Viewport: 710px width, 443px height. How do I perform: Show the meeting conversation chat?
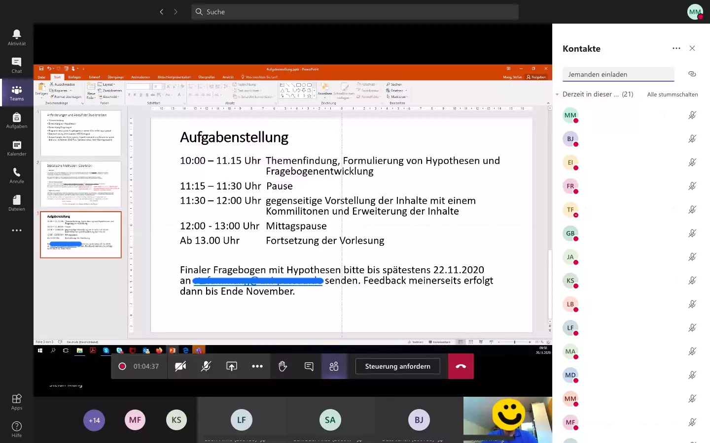coord(309,366)
